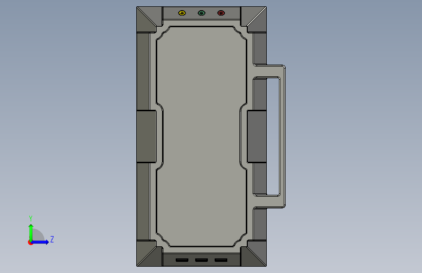Viewport: 422px width, 273px height.
Task: Click the green Y axis arrow
Action: point(31,233)
